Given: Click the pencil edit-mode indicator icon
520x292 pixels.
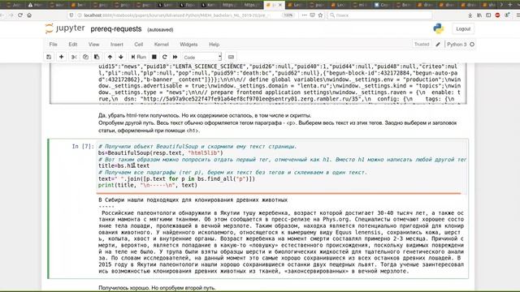Looking at the screenshot, I should (x=438, y=45).
